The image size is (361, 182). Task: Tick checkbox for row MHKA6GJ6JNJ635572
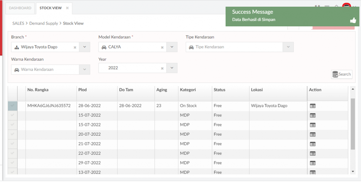coord(12,106)
